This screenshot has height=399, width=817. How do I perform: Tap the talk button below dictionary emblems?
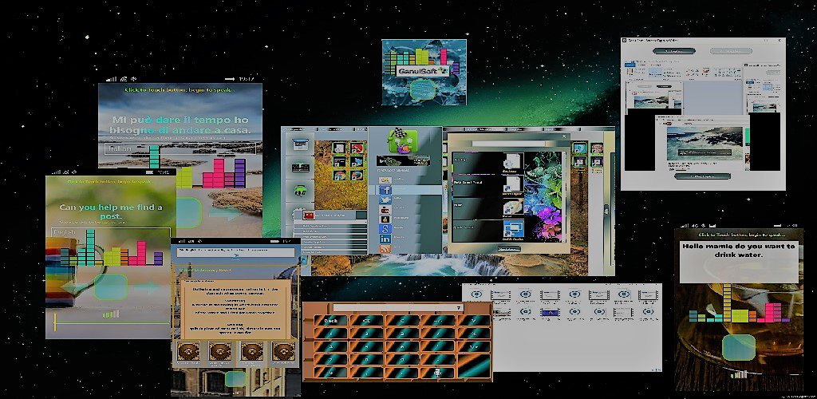(x=235, y=379)
